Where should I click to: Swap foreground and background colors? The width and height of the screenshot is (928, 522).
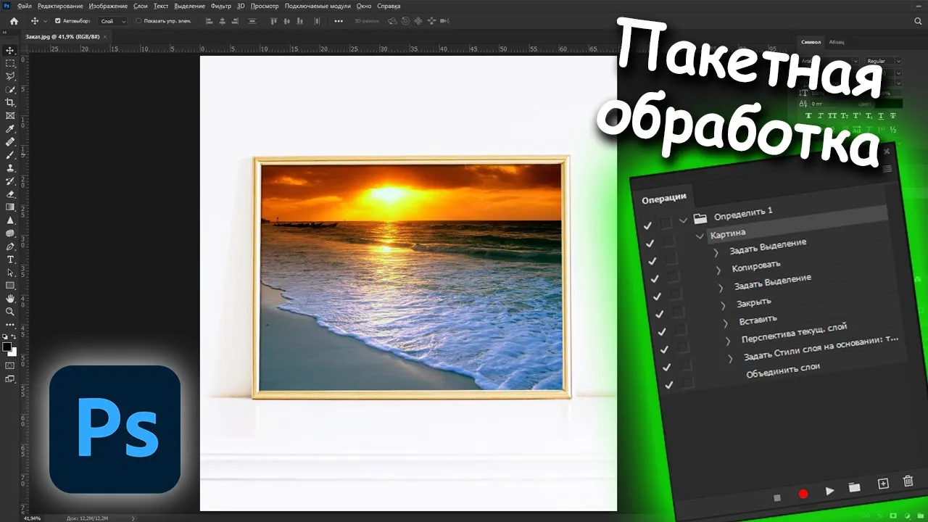[14, 338]
